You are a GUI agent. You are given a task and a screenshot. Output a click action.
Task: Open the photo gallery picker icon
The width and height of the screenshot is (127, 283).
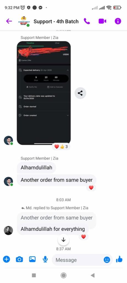click(x=33, y=259)
